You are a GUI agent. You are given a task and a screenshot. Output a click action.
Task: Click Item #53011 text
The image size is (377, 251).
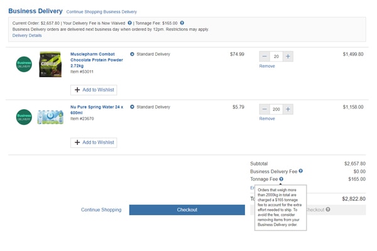pyautogui.click(x=82, y=72)
